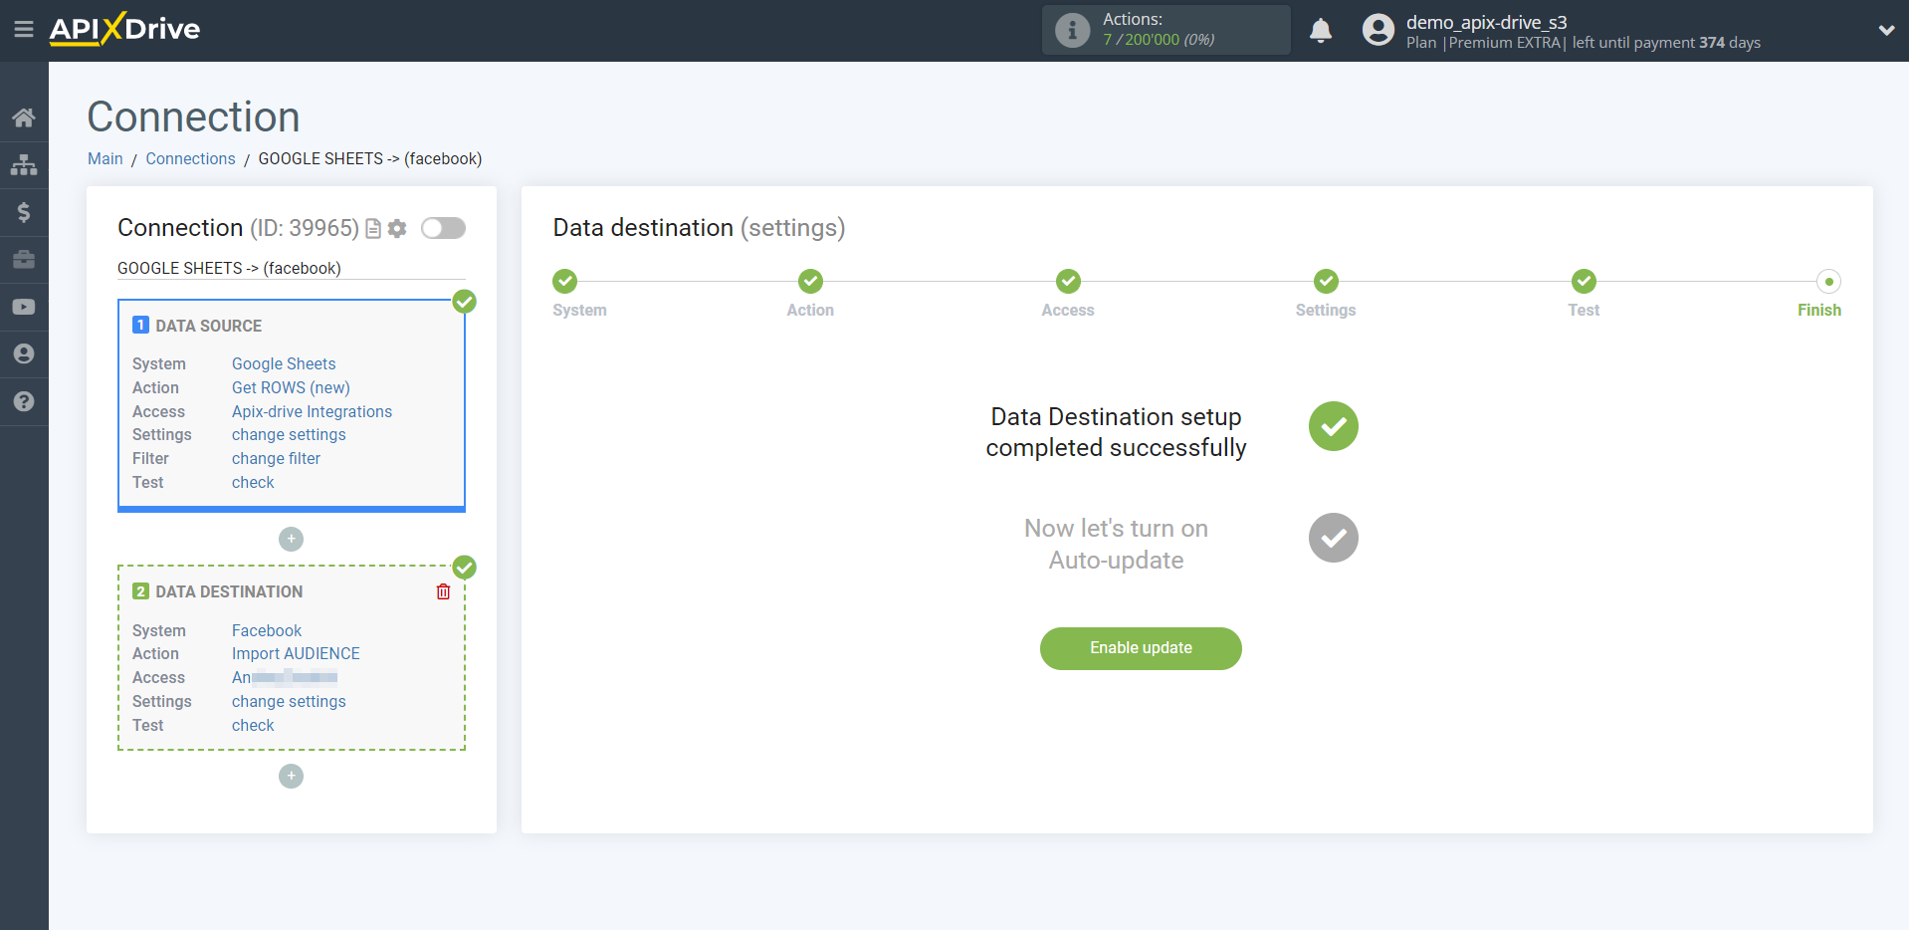
Task: Click check test link in Data Source
Action: 253,482
